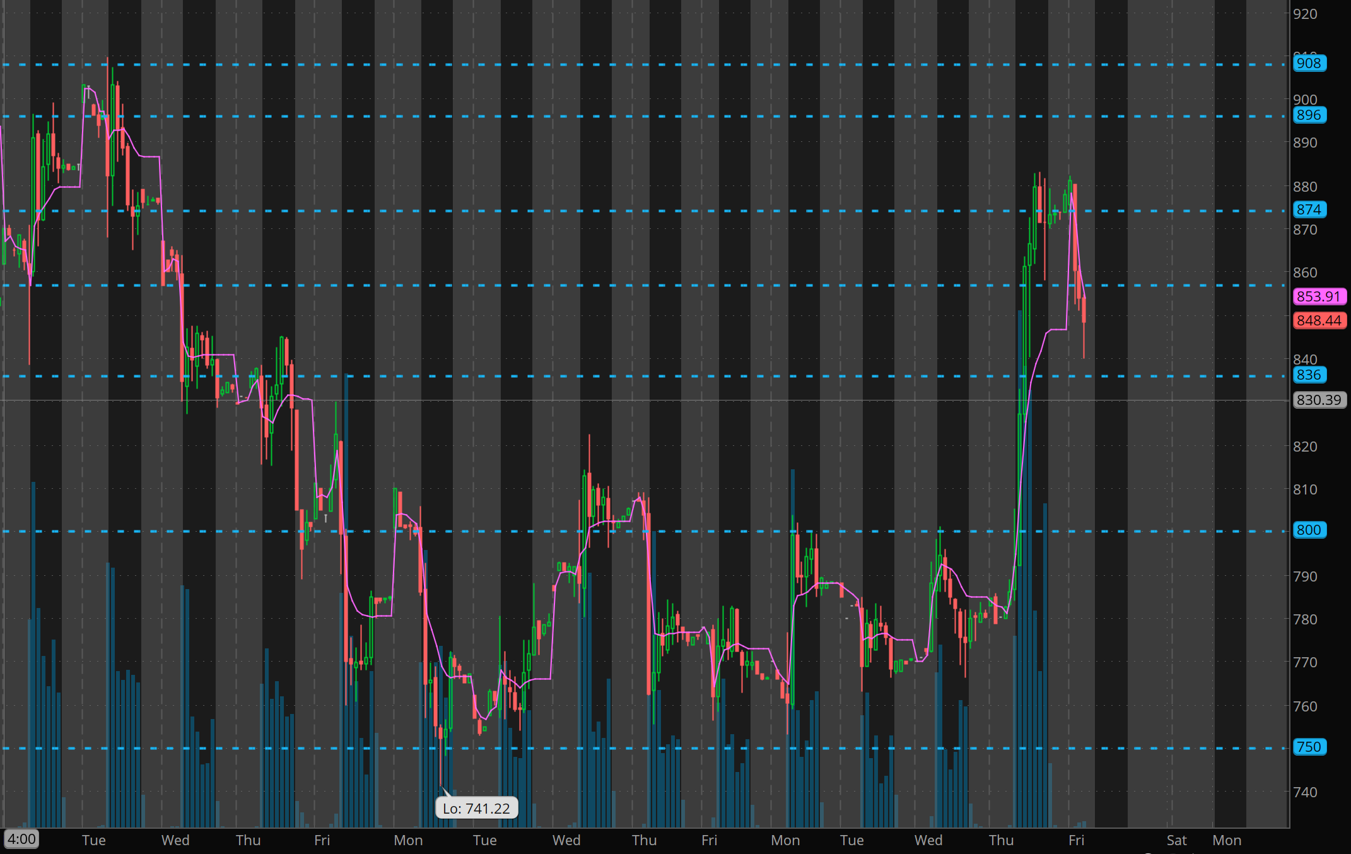Click the 790 tick on price axis
The image size is (1351, 854).
1305,576
